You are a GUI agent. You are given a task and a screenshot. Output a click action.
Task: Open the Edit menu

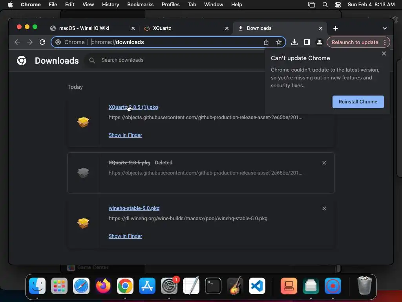point(69,5)
